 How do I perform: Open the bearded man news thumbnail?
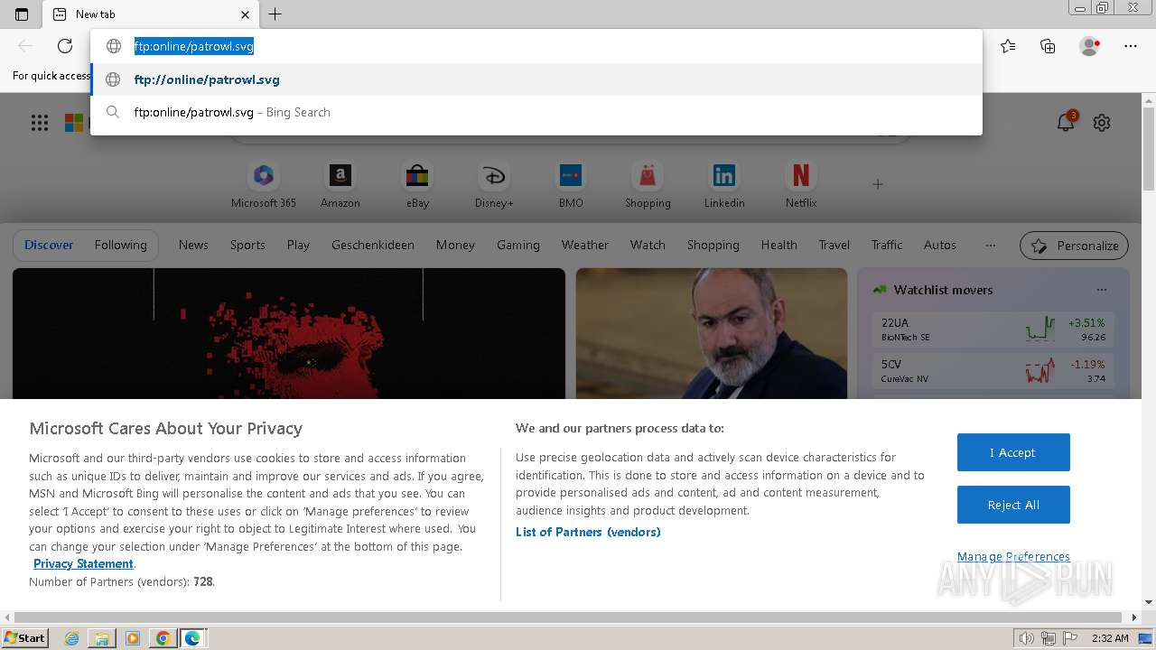[x=712, y=333]
